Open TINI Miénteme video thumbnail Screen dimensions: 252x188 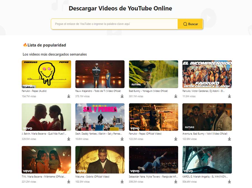click(x=46, y=160)
